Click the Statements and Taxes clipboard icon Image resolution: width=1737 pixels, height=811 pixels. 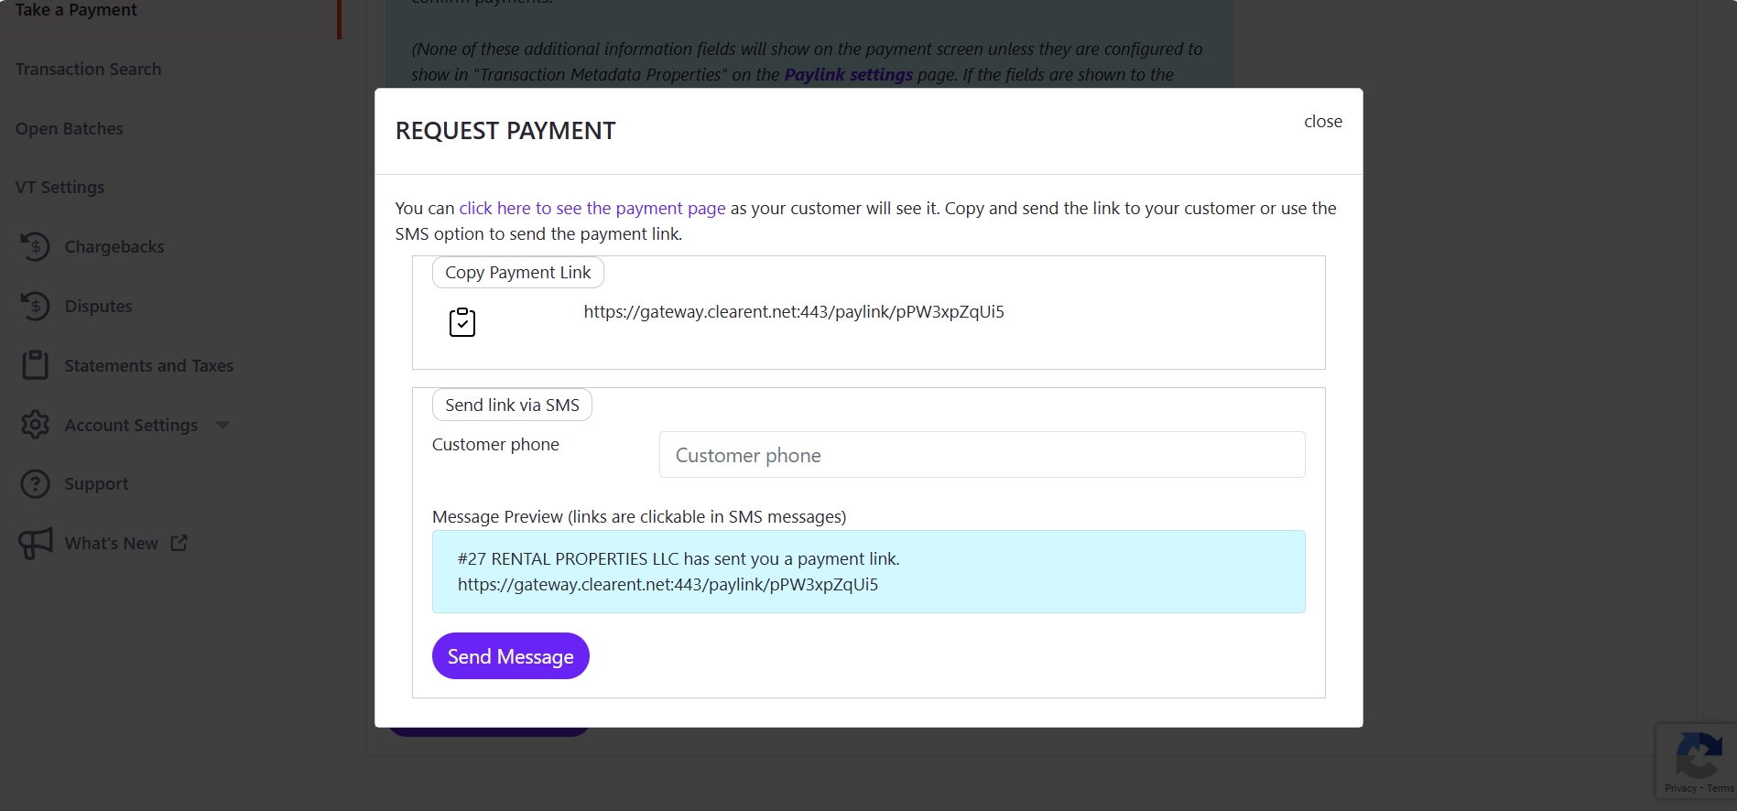(x=35, y=365)
